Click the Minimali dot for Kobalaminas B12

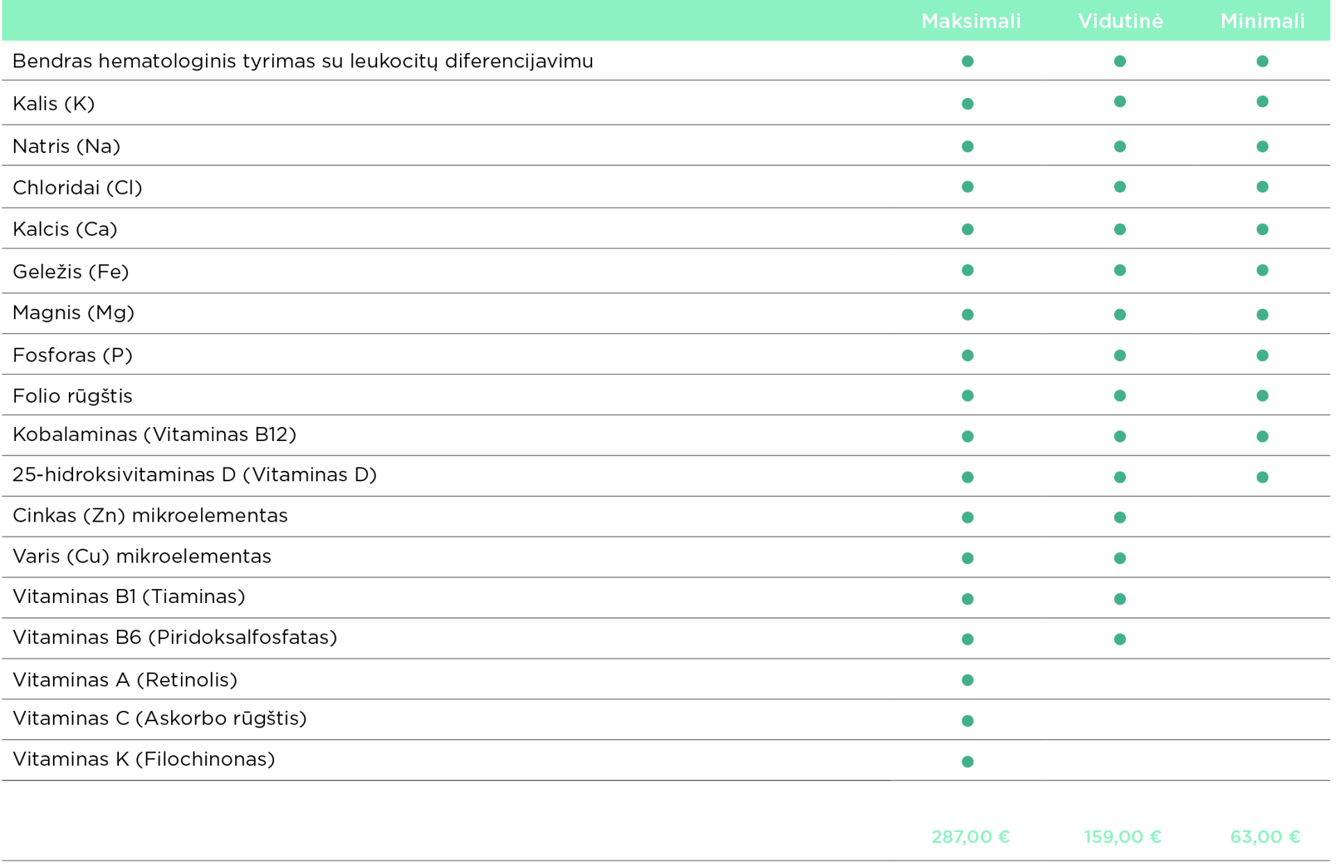click(x=1262, y=437)
